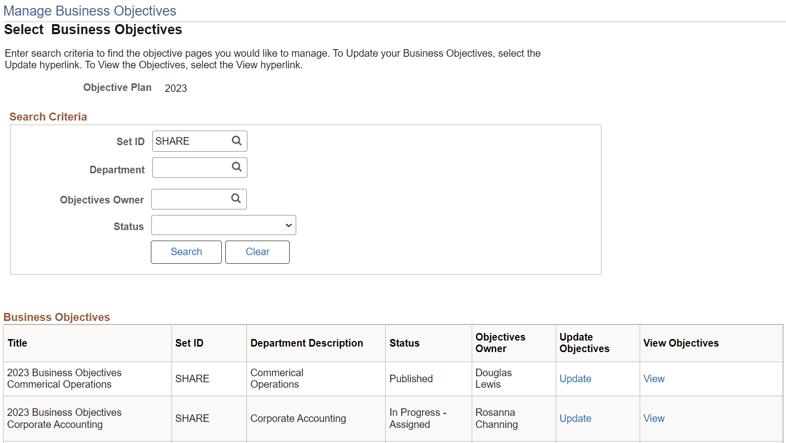The height and width of the screenshot is (443, 786).
Task: Update the Commerical Operations objectives
Action: [x=575, y=379]
